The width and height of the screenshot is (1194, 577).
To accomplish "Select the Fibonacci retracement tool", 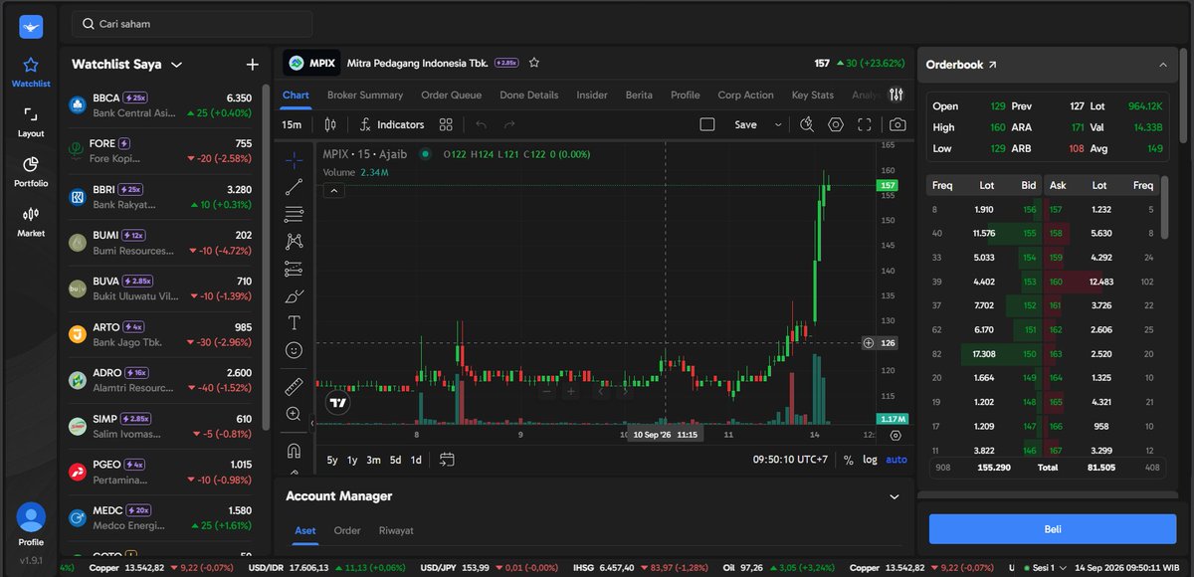I will pos(294,214).
